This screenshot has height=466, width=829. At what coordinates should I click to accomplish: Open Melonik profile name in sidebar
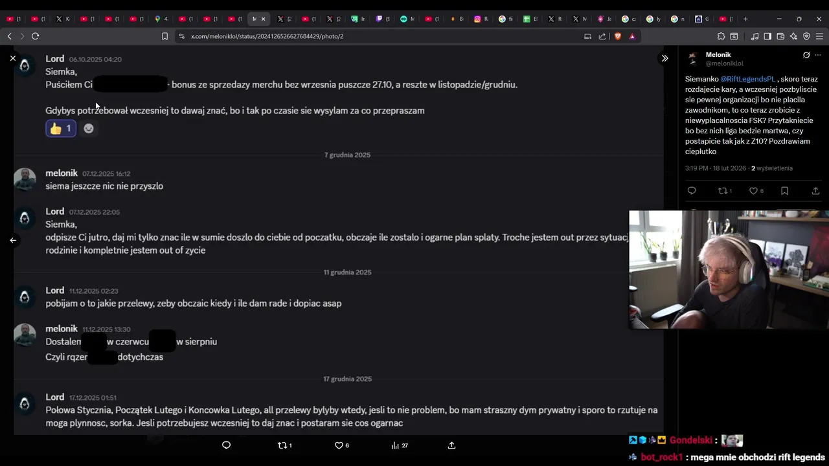coord(718,55)
